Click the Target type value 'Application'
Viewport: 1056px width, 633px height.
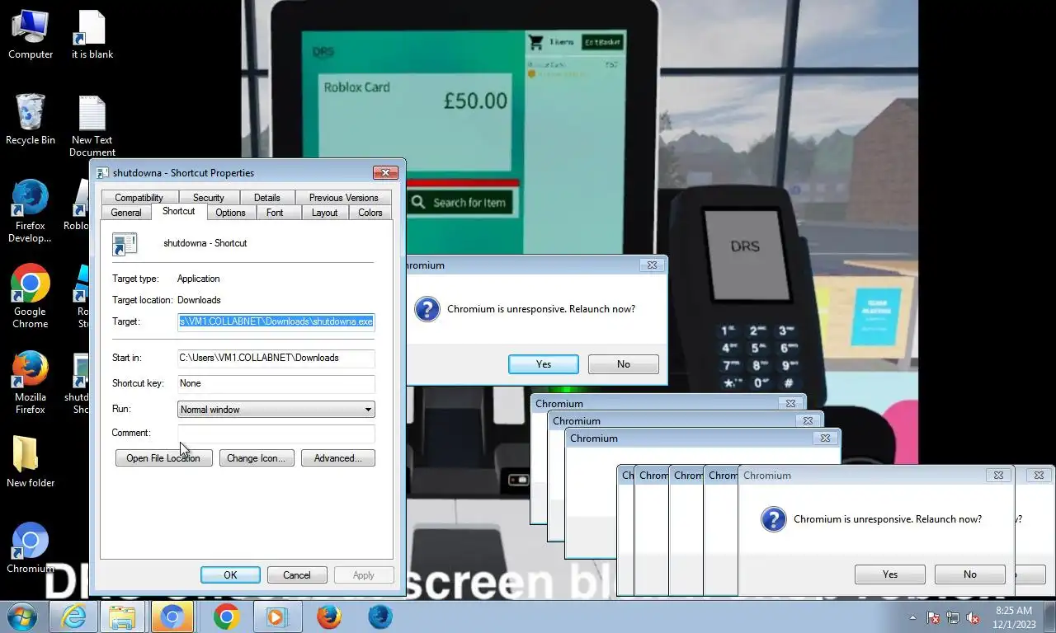click(x=199, y=279)
